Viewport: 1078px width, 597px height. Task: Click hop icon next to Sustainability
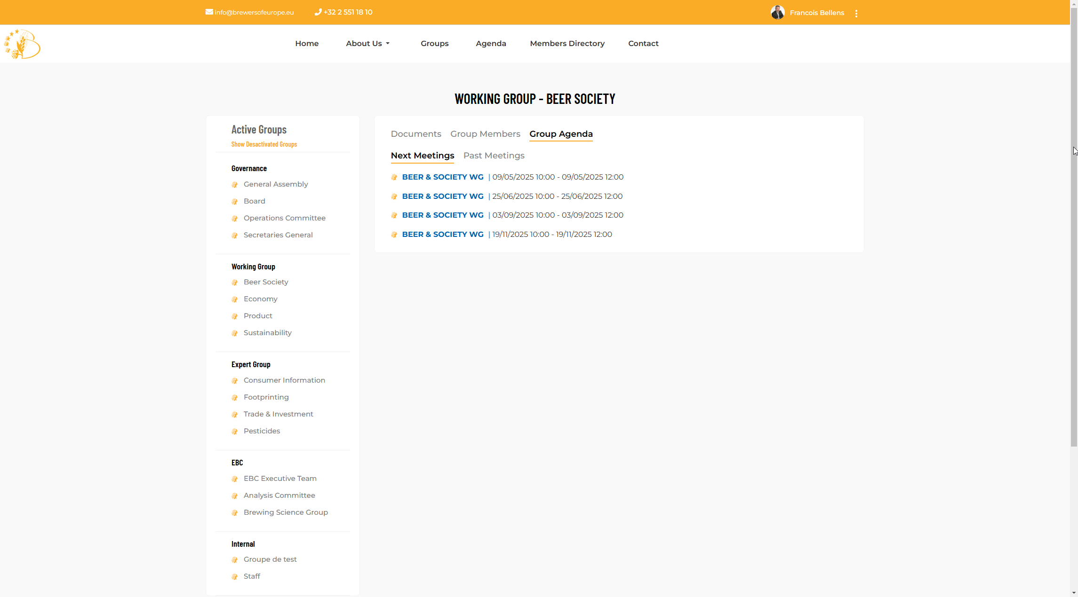[x=235, y=333]
